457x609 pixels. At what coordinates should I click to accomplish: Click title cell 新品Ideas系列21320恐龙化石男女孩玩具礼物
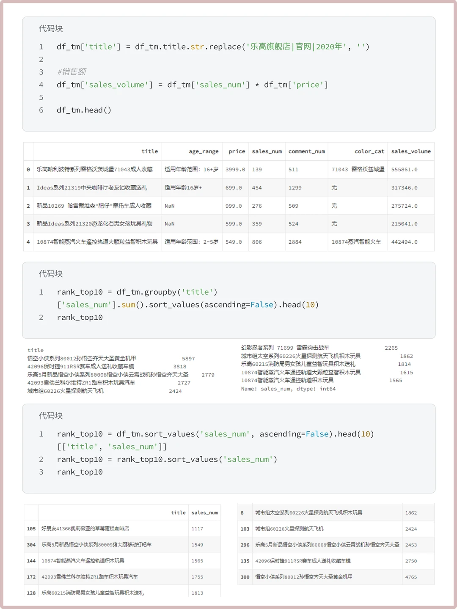click(x=94, y=223)
